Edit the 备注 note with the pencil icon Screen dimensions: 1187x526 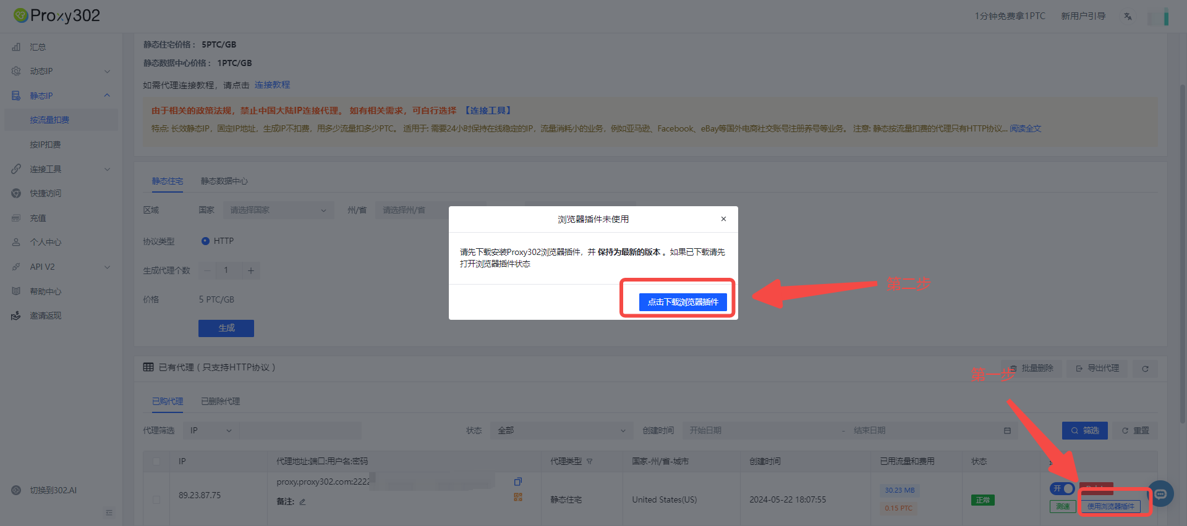click(302, 502)
